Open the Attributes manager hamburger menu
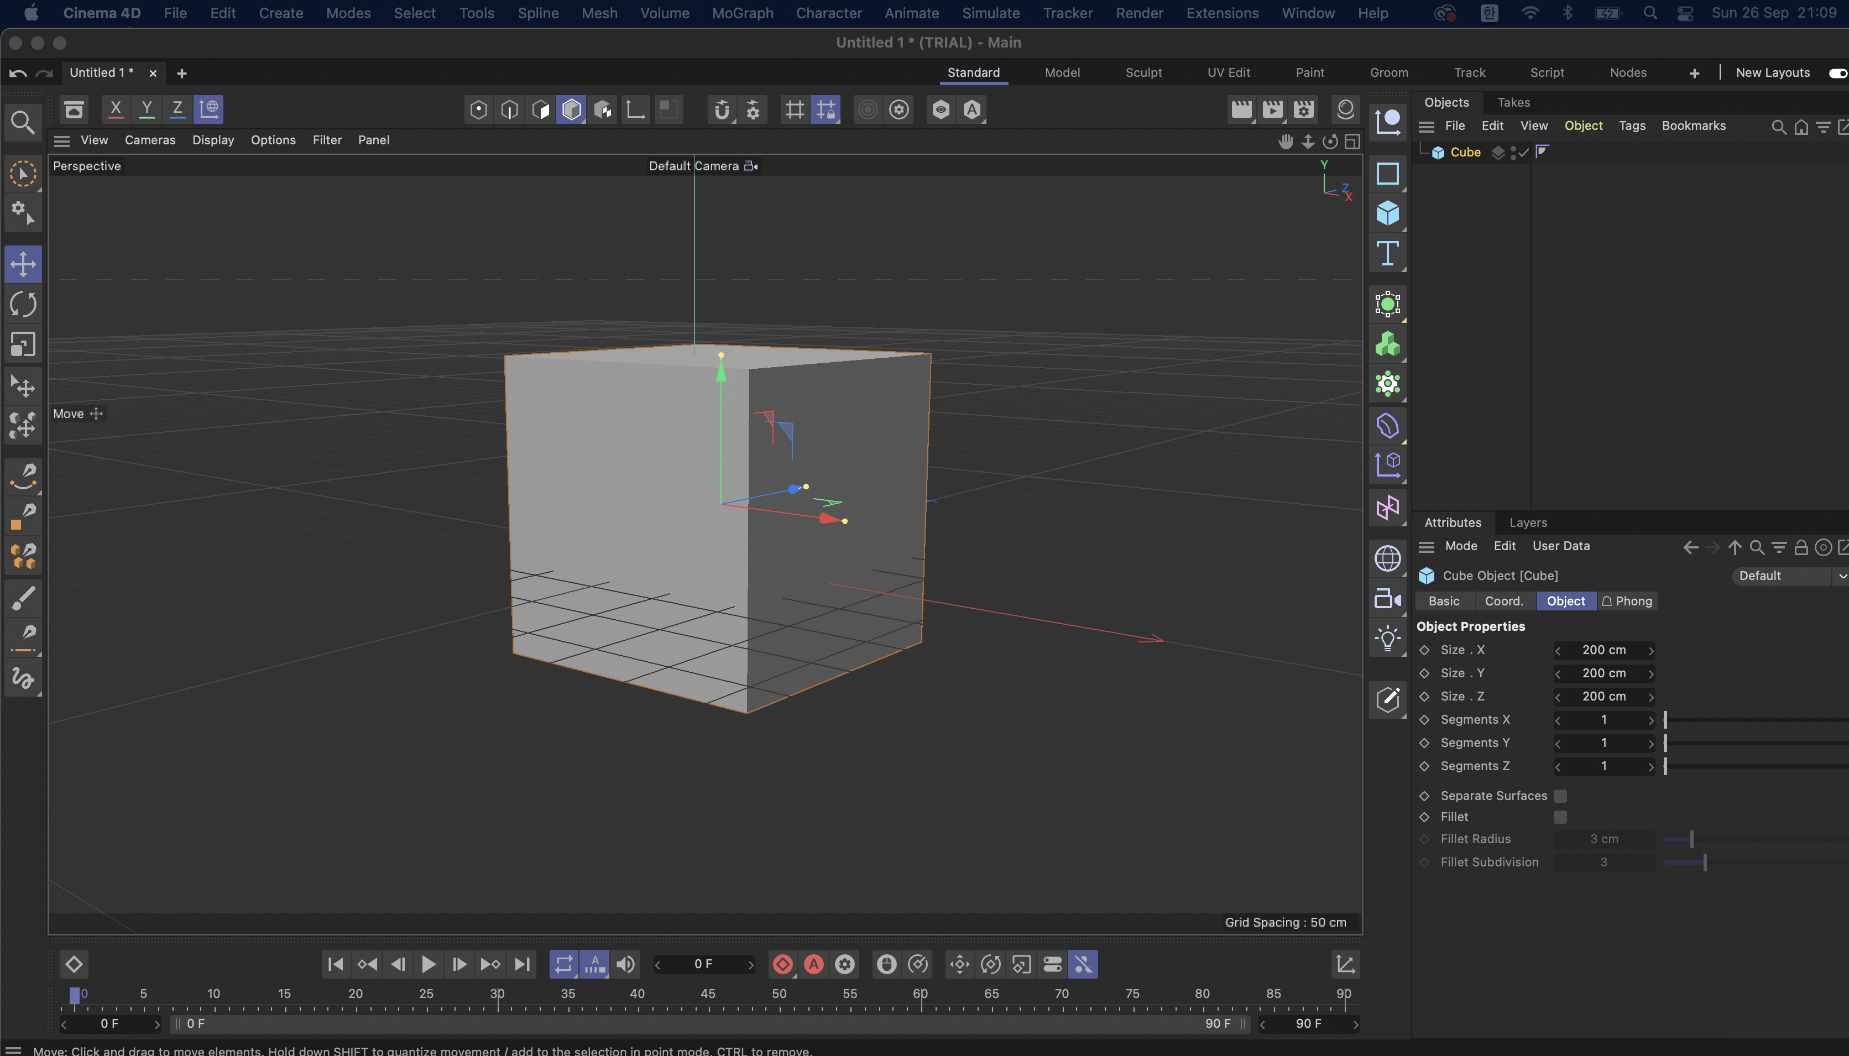 pyautogui.click(x=1426, y=547)
